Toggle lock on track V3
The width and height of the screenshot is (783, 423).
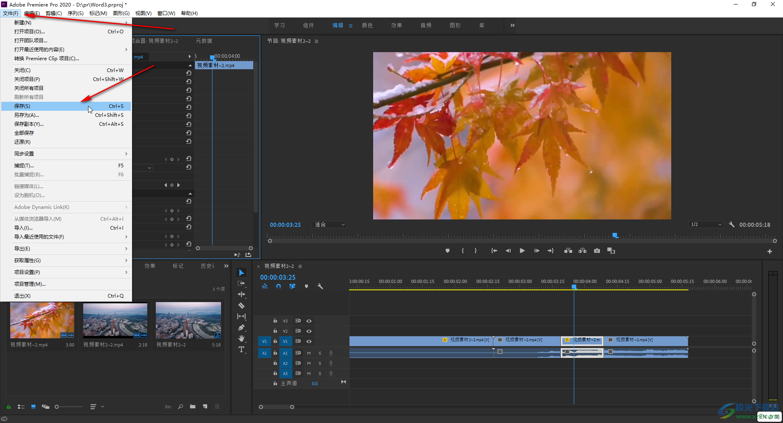(x=275, y=321)
